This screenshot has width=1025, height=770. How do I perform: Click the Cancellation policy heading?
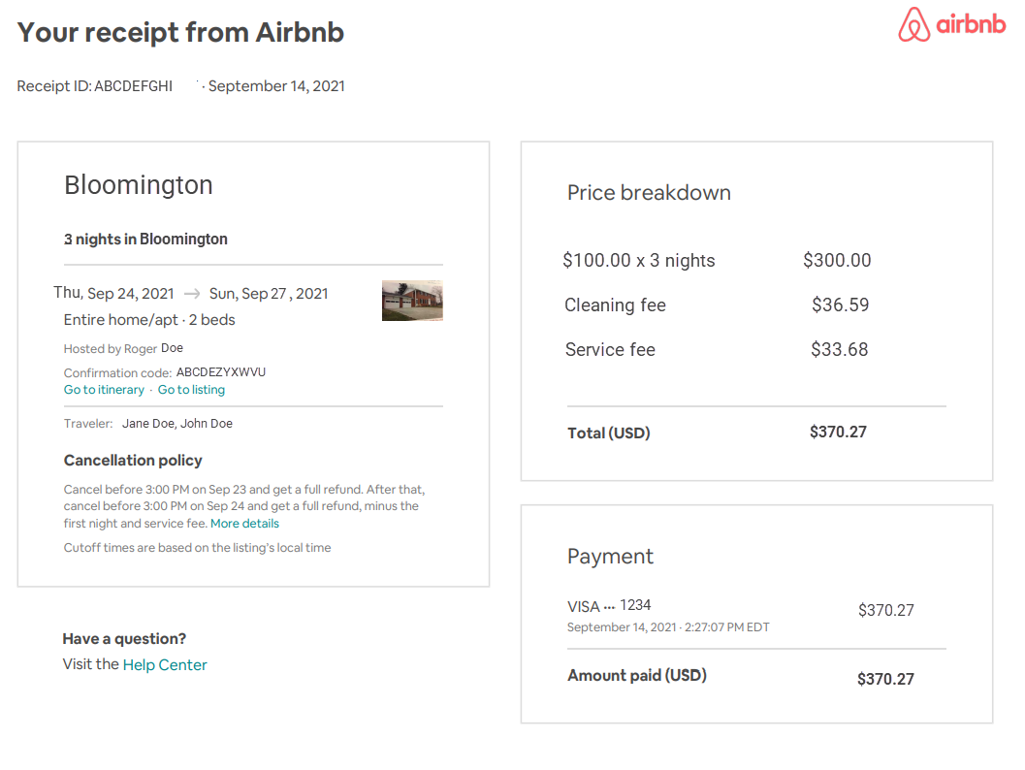[x=133, y=461]
